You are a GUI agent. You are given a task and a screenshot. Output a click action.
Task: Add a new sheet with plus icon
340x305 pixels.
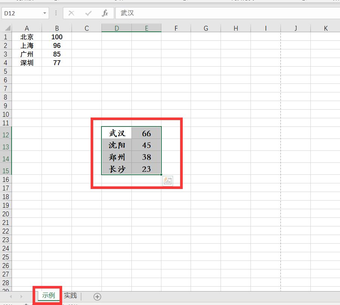(97, 296)
